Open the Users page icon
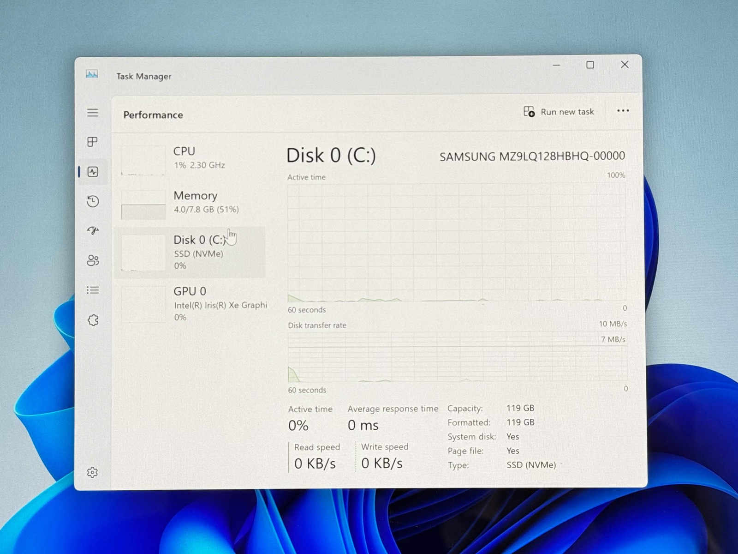Image resolution: width=738 pixels, height=554 pixels. pos(93,260)
